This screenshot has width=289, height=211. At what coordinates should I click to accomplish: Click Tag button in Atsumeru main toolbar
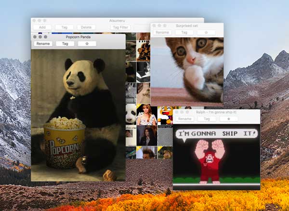click(x=64, y=27)
